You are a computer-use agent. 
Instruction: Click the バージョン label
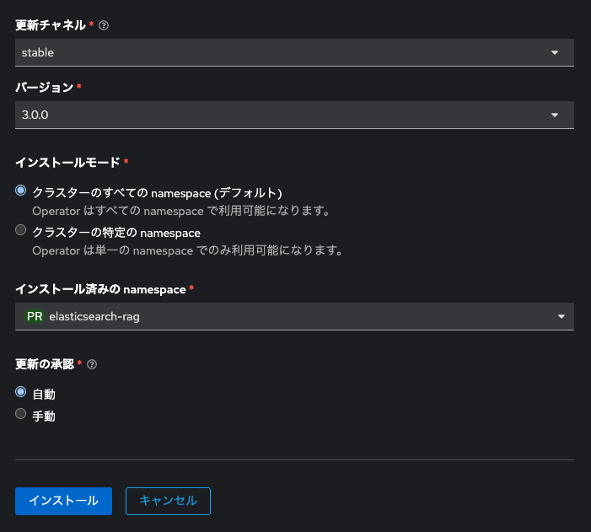click(45, 88)
